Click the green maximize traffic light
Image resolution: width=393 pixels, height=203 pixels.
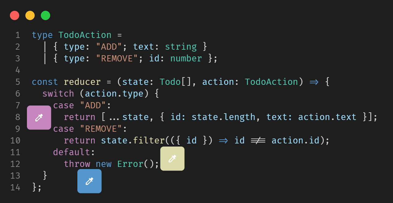pyautogui.click(x=45, y=15)
